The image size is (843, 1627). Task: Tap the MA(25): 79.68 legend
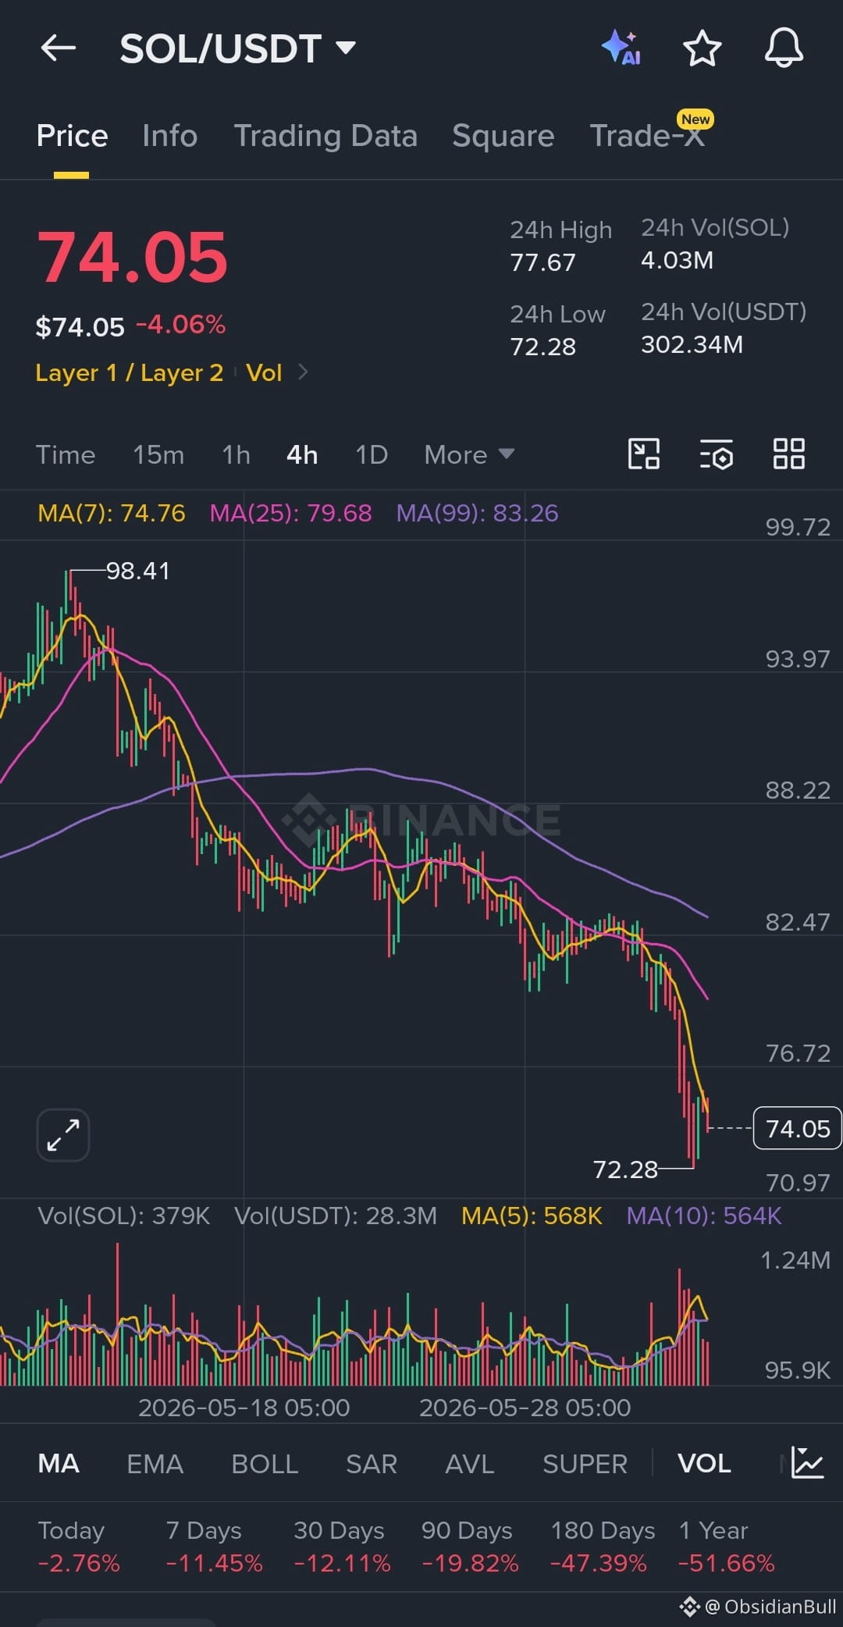291,513
